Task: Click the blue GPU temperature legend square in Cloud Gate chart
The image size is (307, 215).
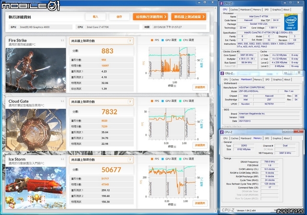Action: [163, 101]
